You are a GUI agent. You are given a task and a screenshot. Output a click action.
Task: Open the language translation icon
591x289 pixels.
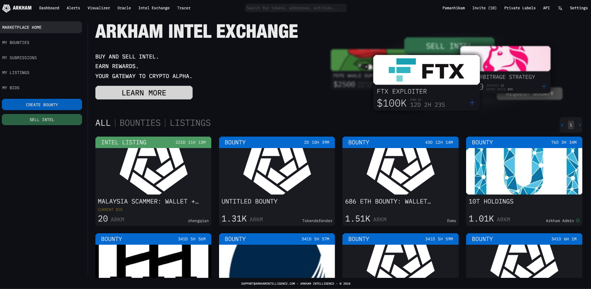[560, 8]
